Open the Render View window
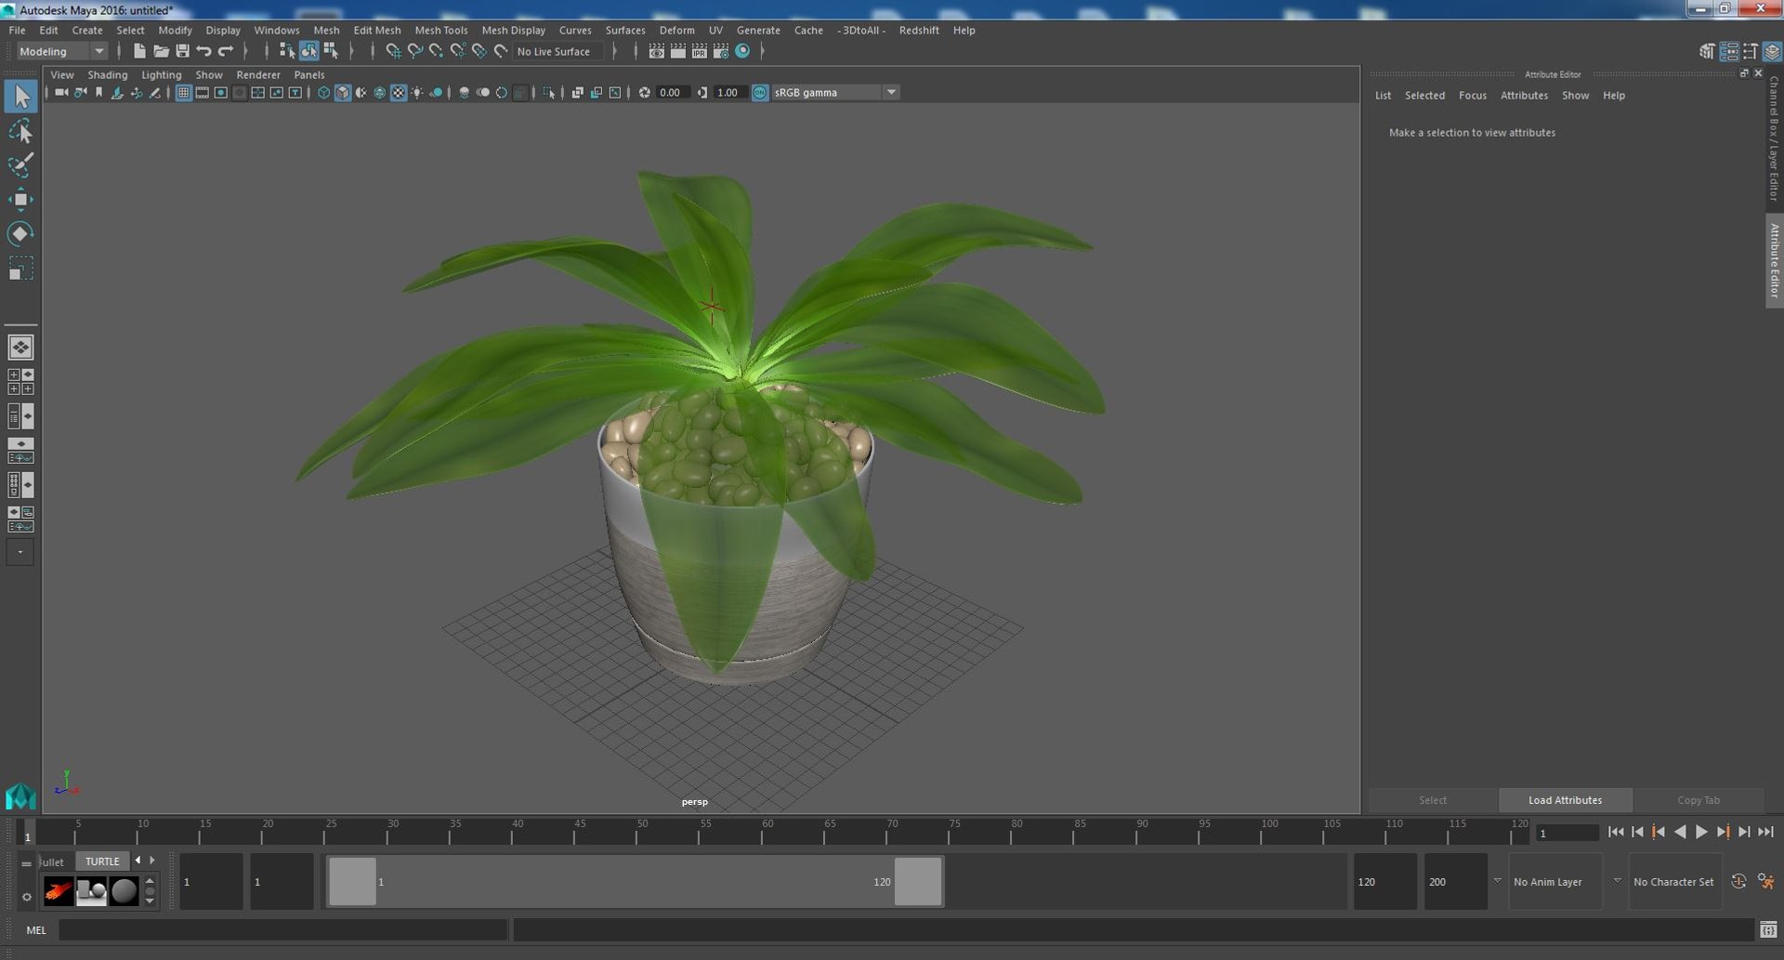 [x=657, y=51]
